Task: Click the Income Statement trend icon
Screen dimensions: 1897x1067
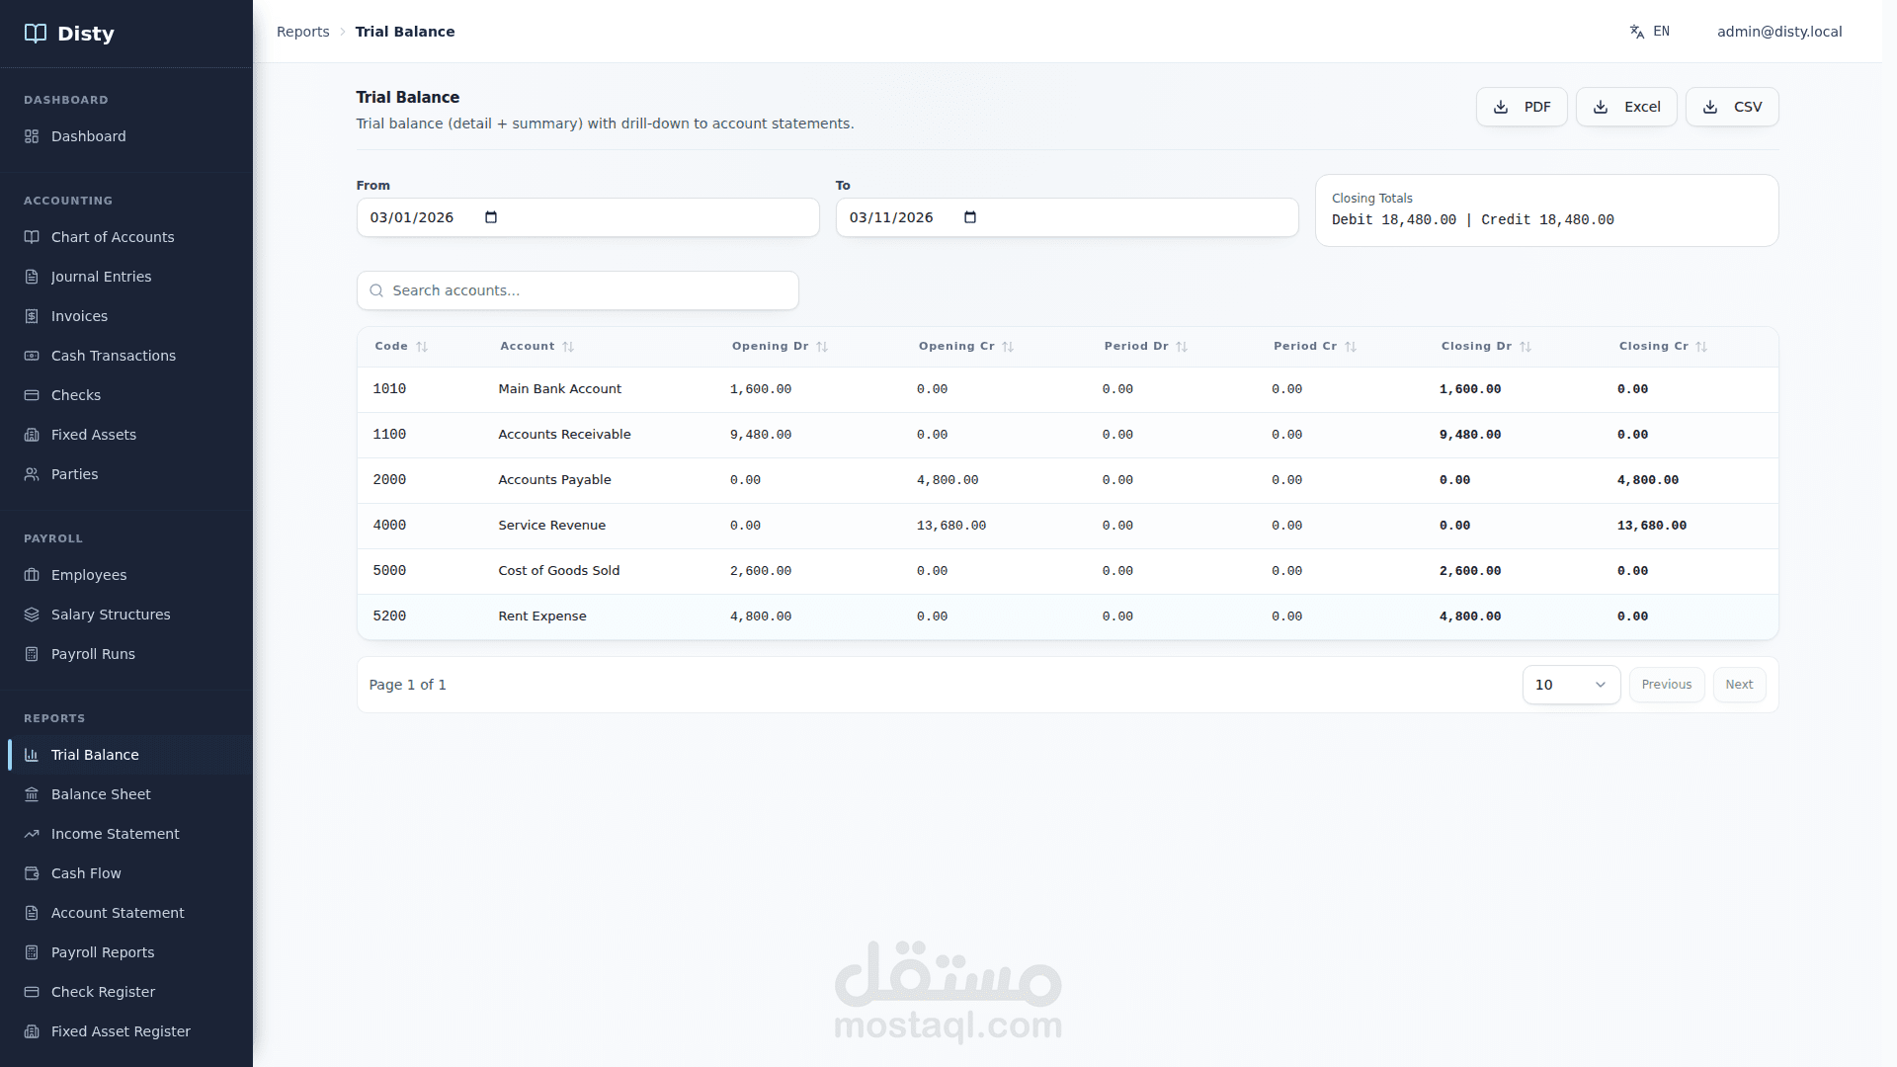Action: click(x=32, y=834)
